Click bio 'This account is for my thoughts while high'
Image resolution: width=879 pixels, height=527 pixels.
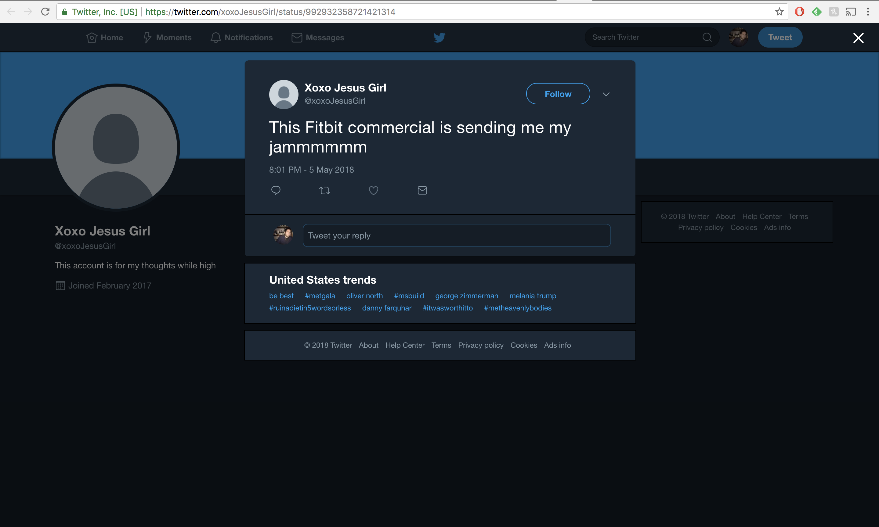[x=135, y=266]
